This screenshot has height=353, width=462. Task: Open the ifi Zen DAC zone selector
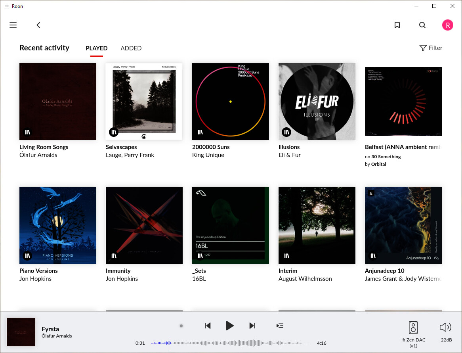coord(413,334)
